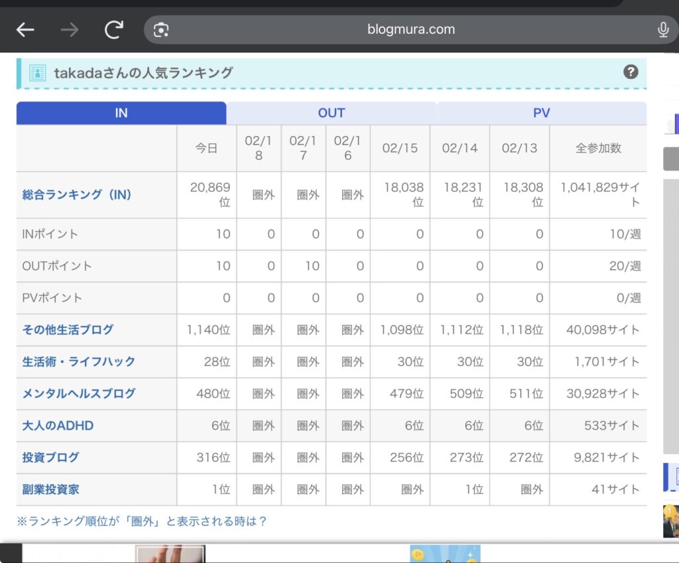Open 大人のADHD category link
The height and width of the screenshot is (563, 679).
click(x=58, y=426)
